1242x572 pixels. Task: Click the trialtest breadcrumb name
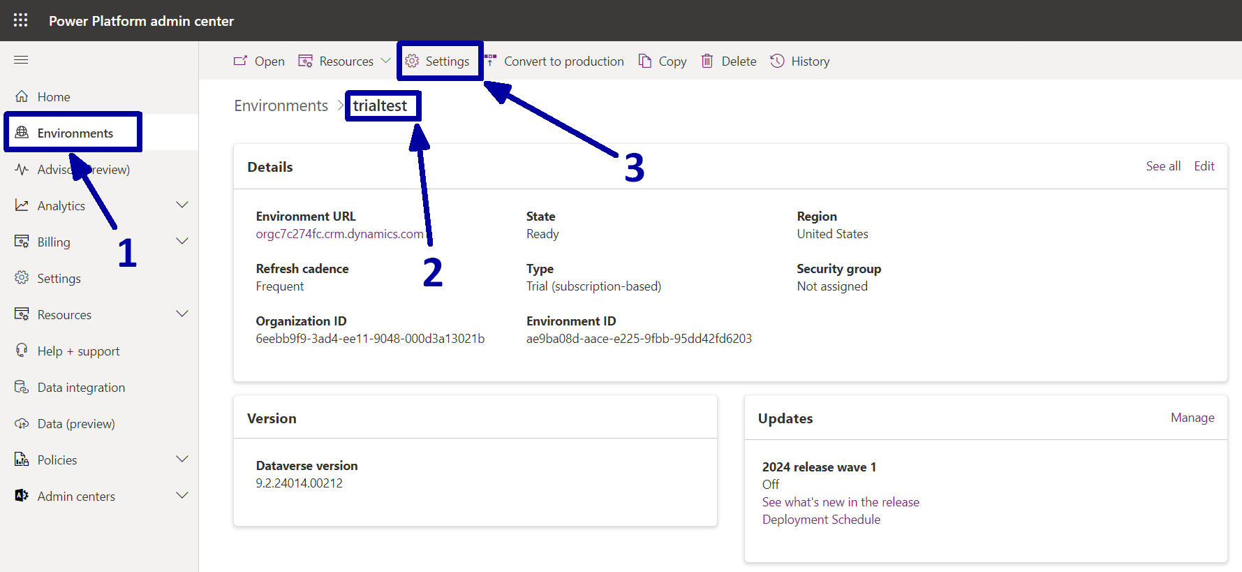coord(380,105)
